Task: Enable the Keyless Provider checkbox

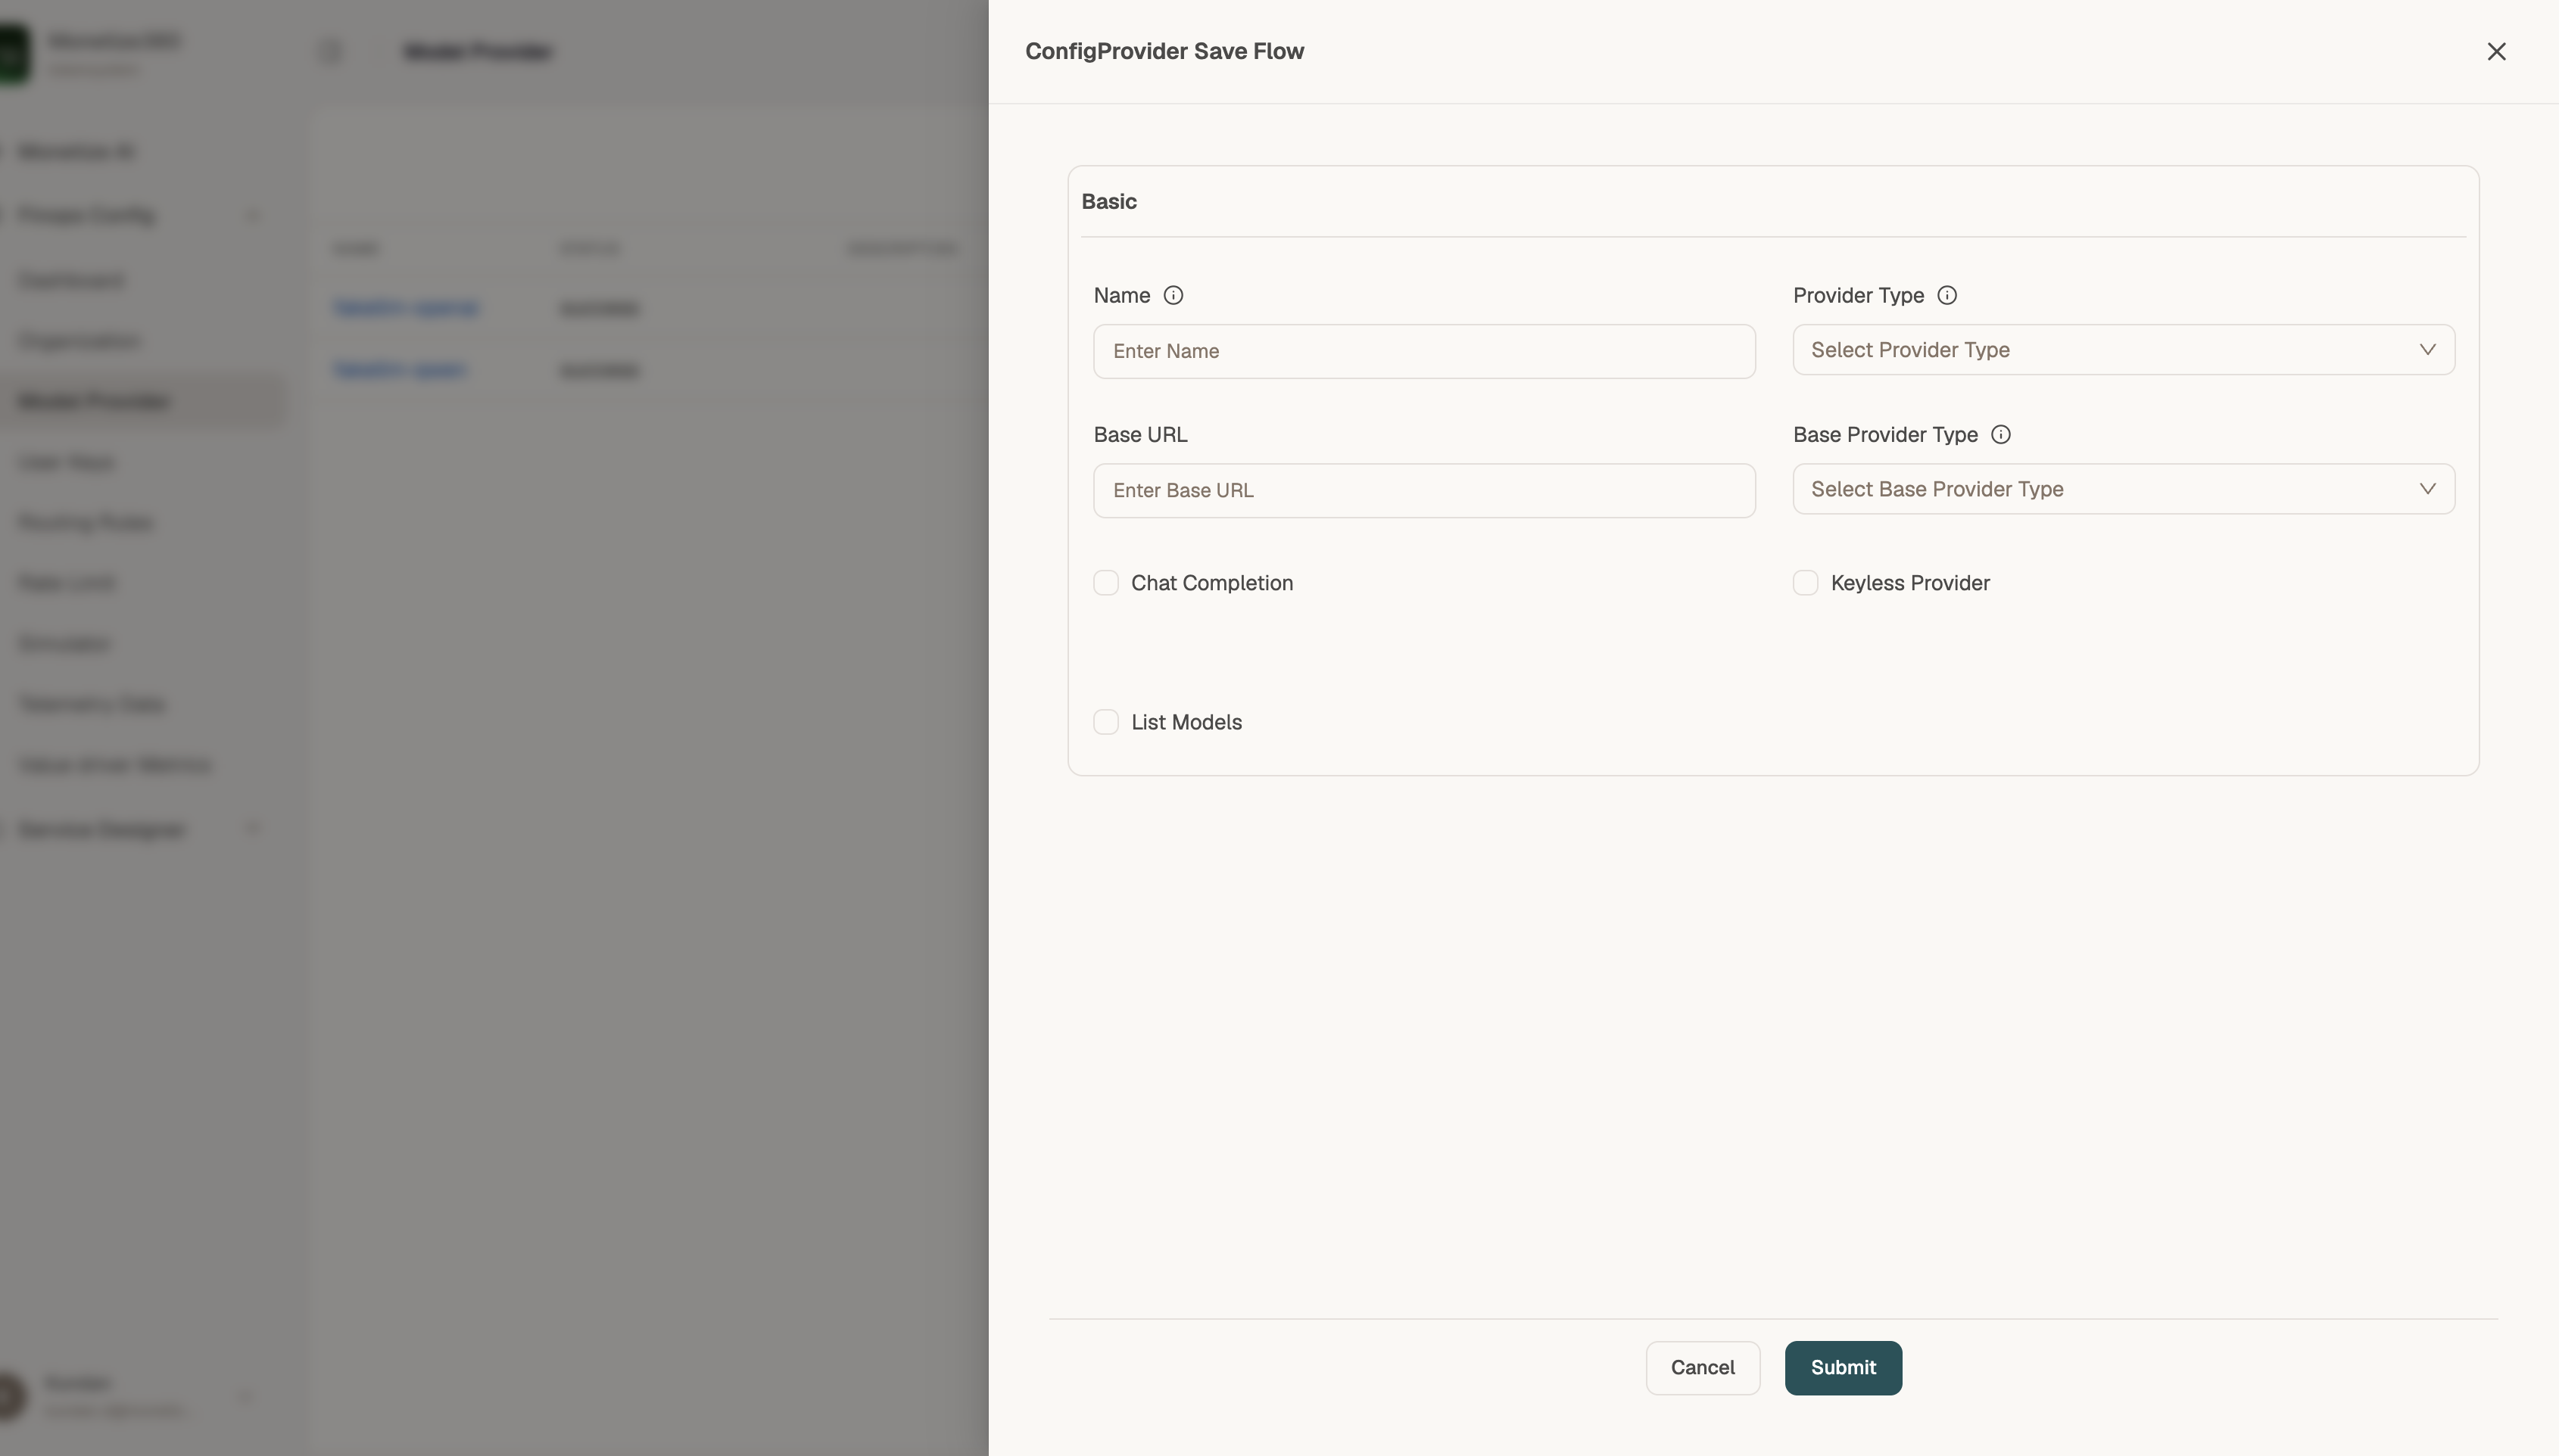Action: [1805, 583]
